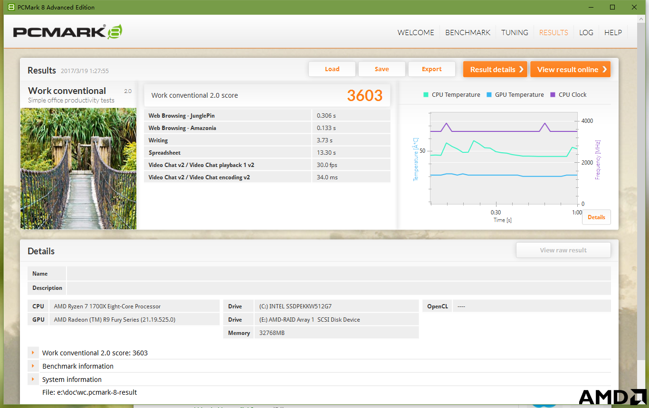Click View result online

coord(570,69)
